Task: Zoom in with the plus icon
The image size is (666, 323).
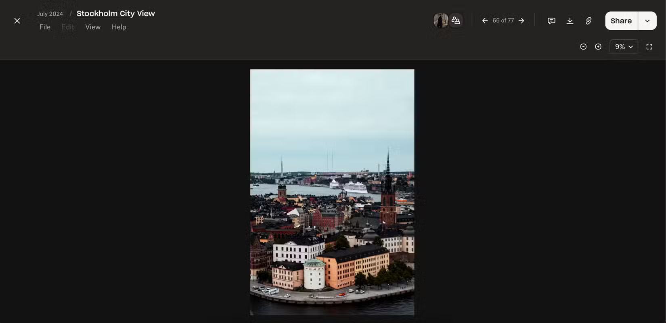Action: [598, 47]
